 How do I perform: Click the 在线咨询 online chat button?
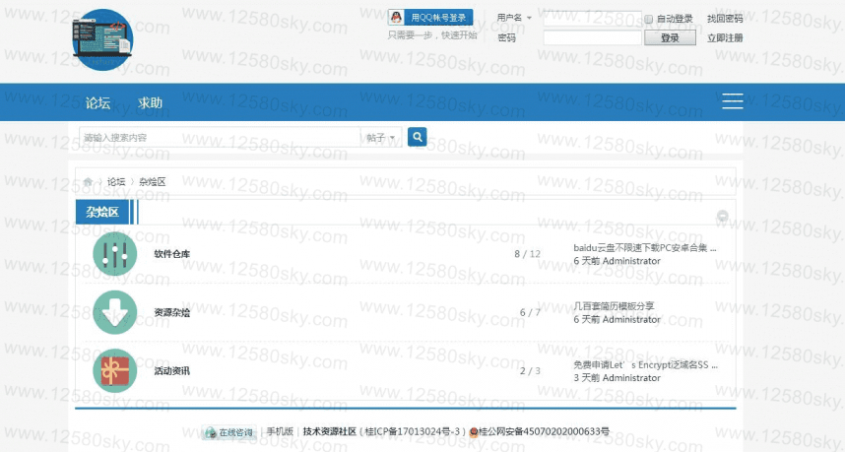(229, 432)
